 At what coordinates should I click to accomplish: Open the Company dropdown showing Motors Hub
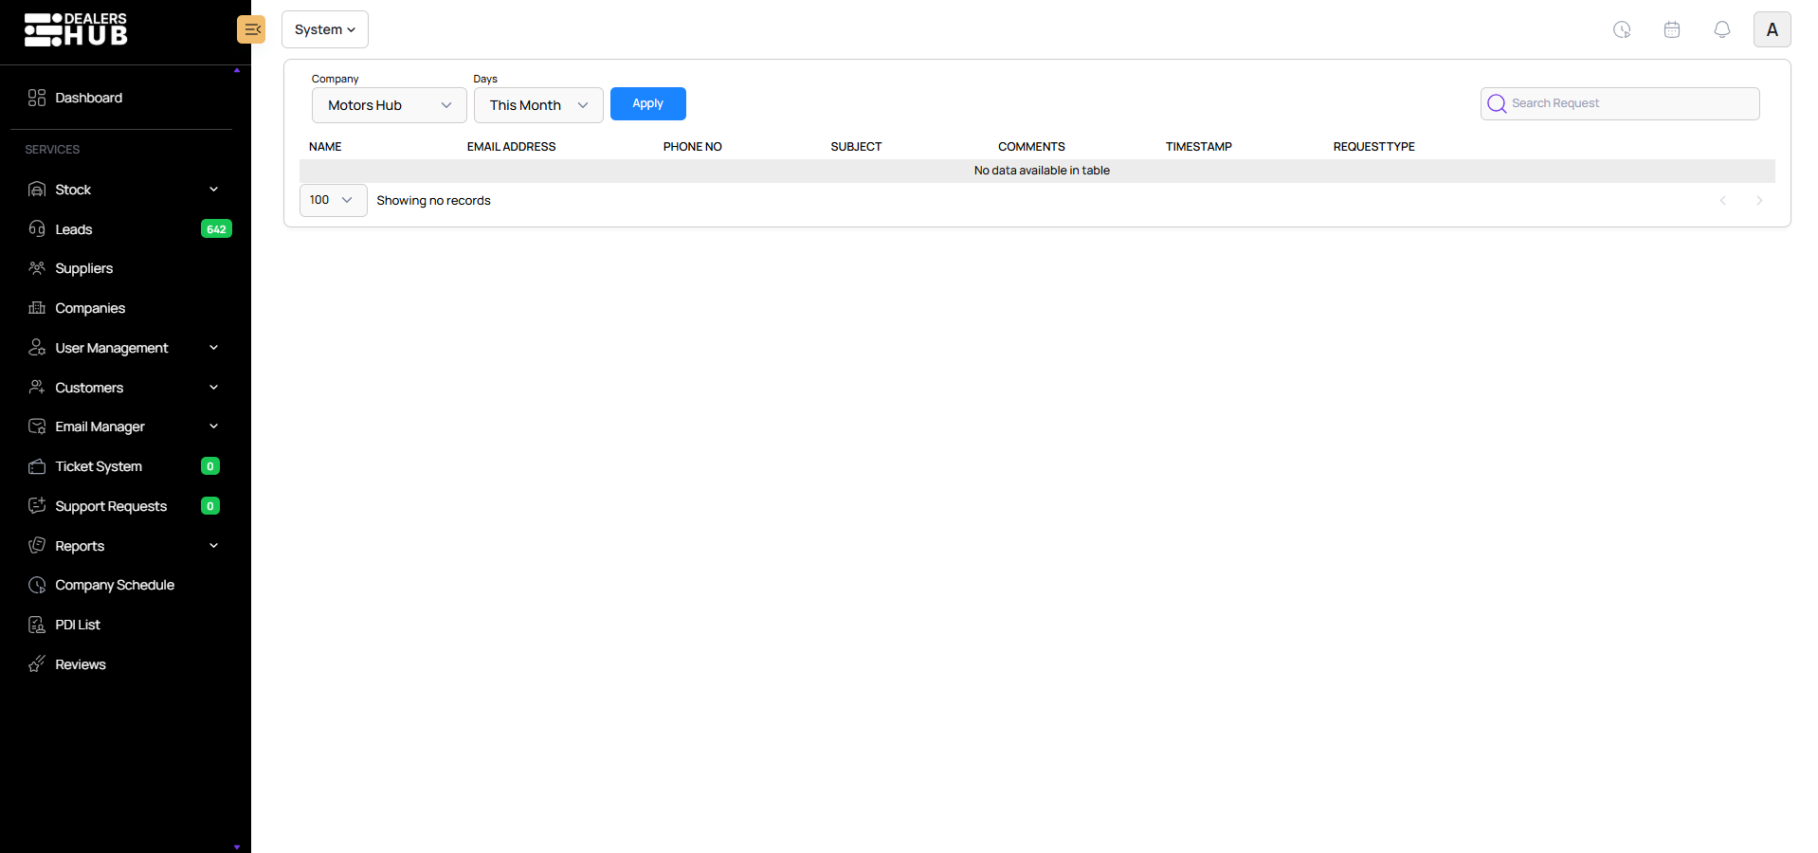tap(389, 105)
